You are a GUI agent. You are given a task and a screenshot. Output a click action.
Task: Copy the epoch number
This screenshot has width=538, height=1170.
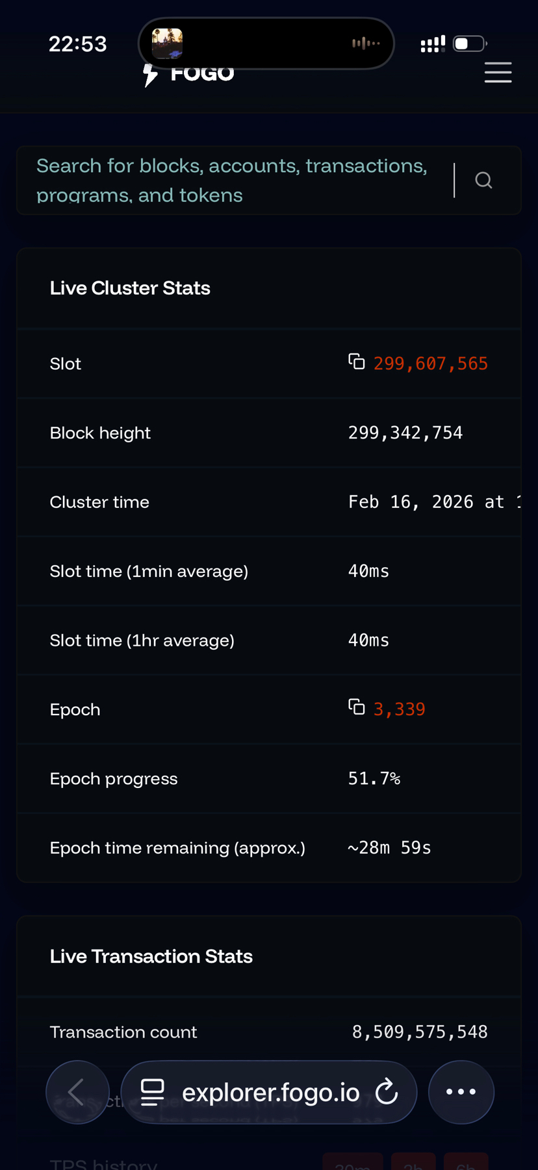click(356, 707)
